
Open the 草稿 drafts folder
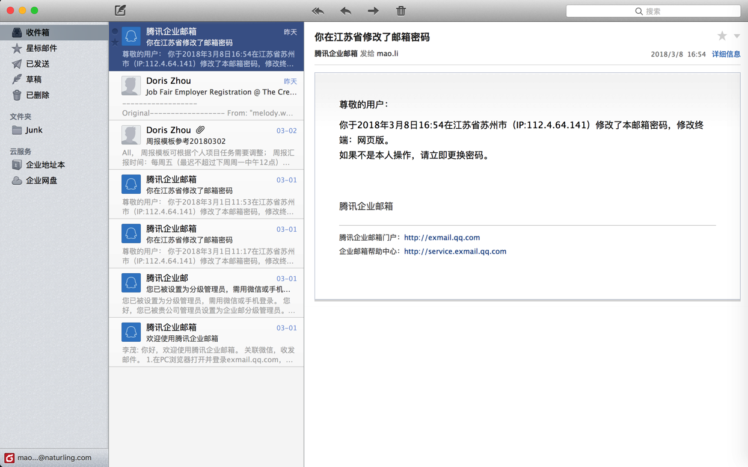coord(54,79)
